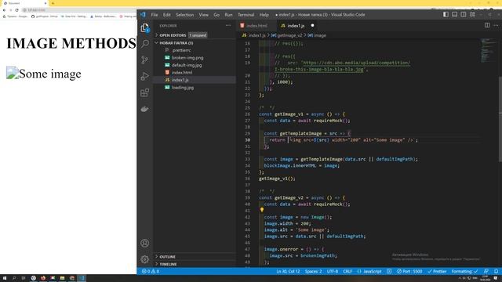Reload the browser page

click(x=16, y=10)
